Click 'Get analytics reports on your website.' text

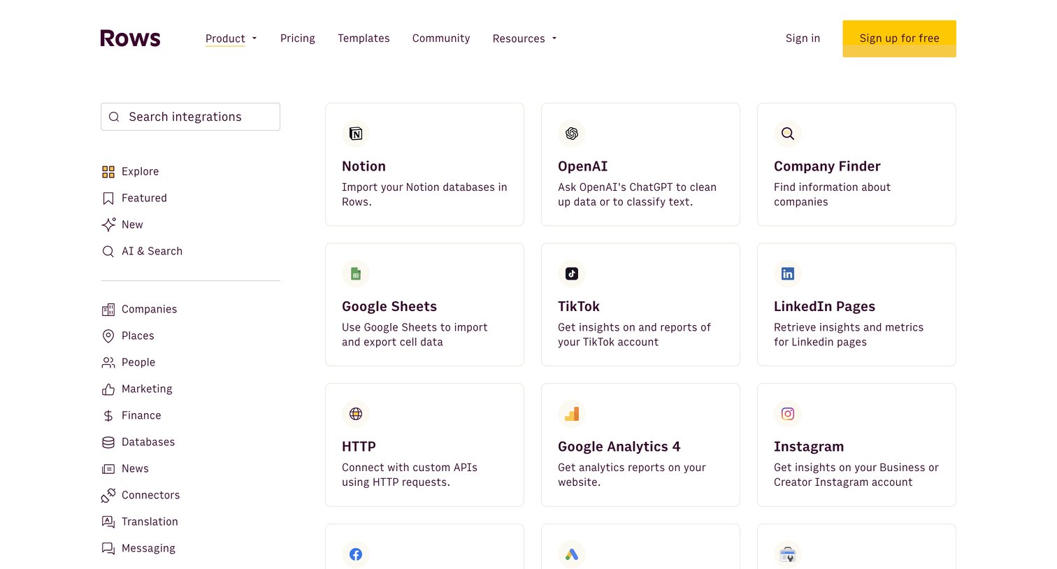tap(632, 475)
